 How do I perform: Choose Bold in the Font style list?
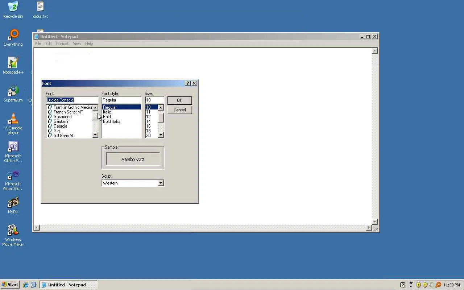121,117
